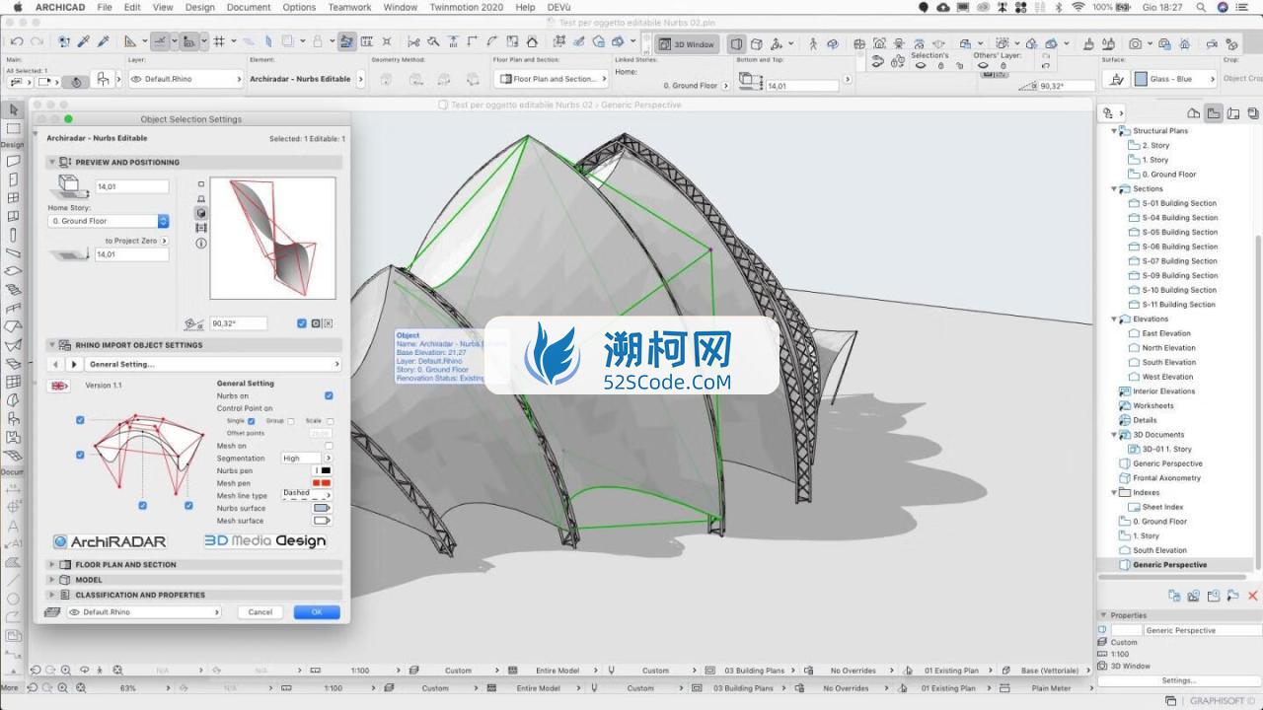The height and width of the screenshot is (710, 1263).
Task: Click the Orbit icon in toolbar
Action: (833, 44)
